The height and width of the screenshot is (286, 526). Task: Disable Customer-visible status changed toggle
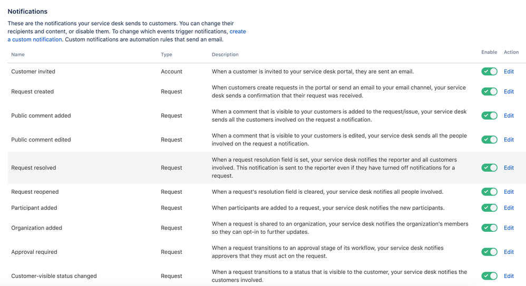(x=489, y=276)
